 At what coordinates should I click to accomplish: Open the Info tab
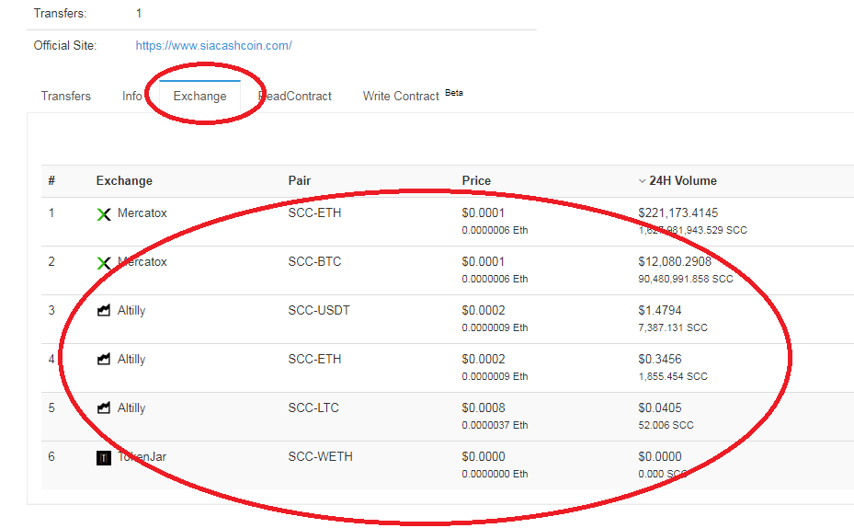131,97
